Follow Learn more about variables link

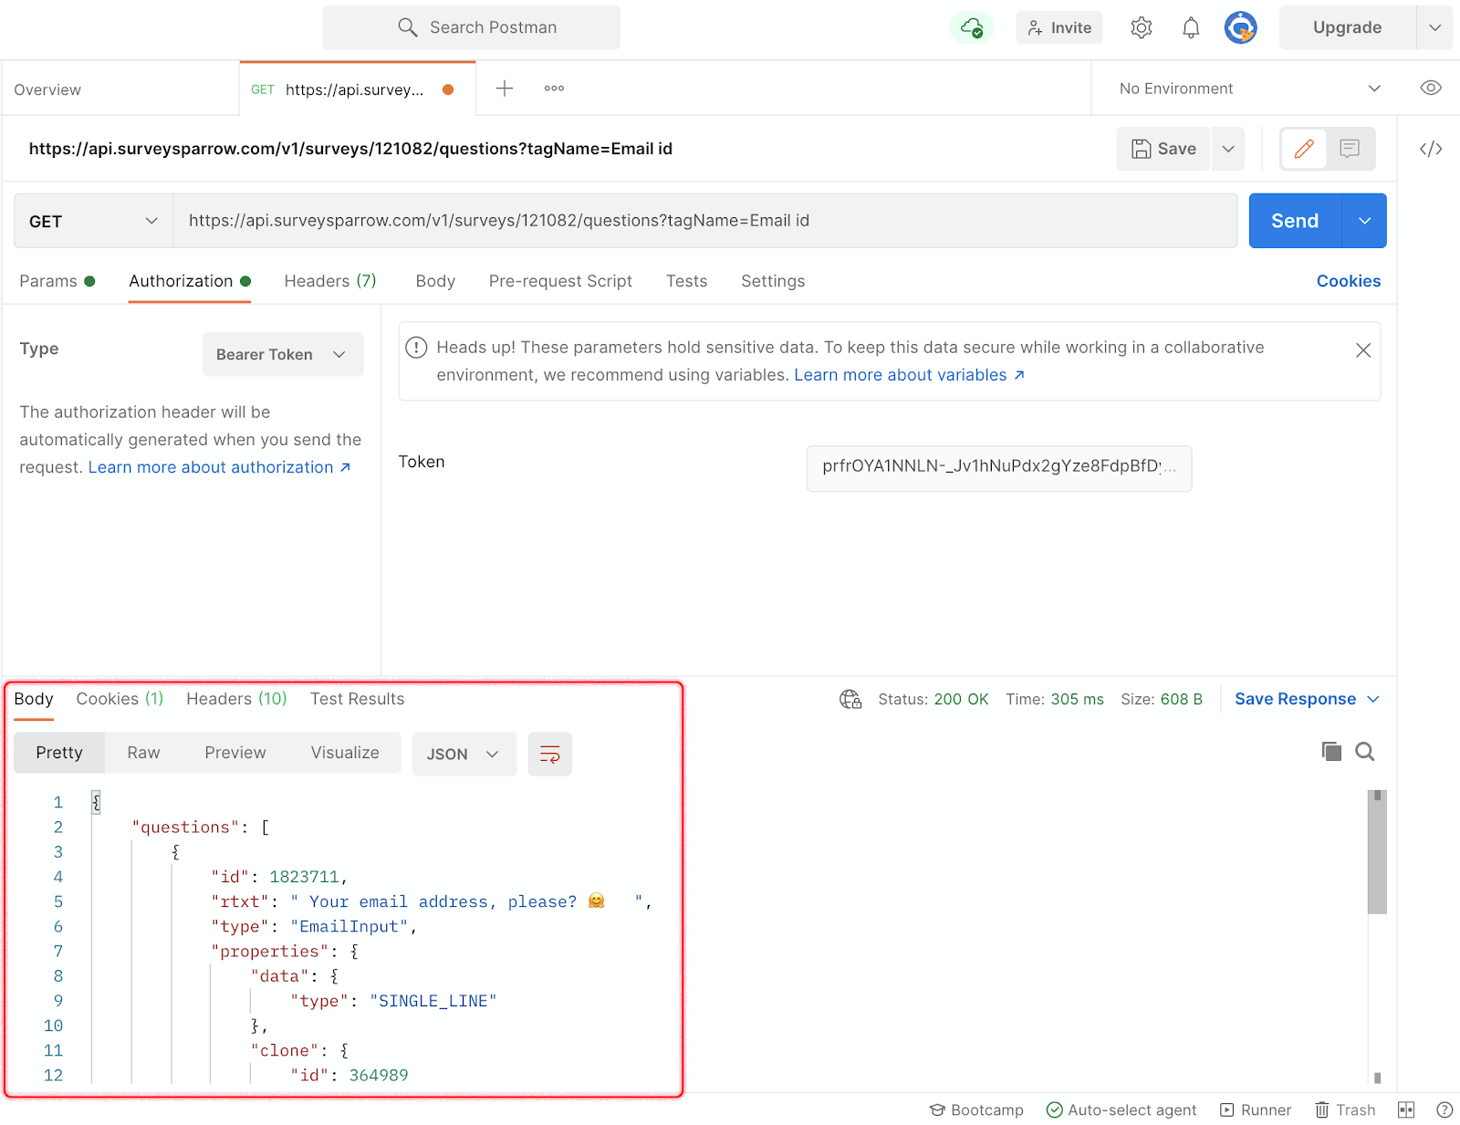click(x=909, y=375)
